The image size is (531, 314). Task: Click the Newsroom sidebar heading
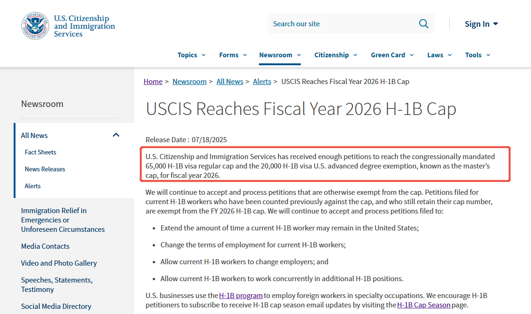(x=42, y=104)
